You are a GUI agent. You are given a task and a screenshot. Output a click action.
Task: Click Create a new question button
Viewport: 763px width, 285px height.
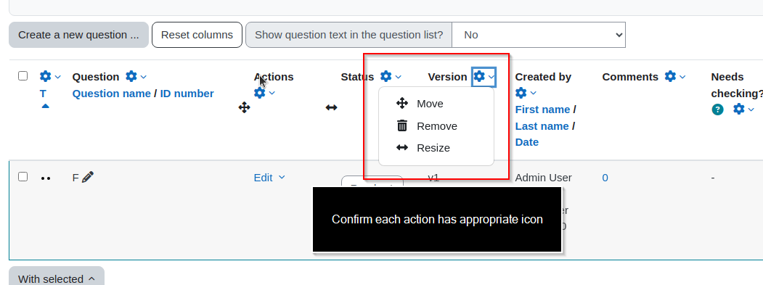coord(79,35)
